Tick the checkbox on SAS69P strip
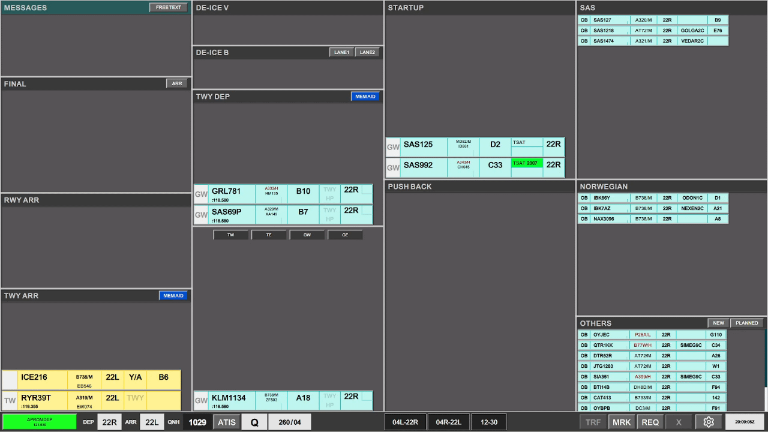 (x=366, y=210)
